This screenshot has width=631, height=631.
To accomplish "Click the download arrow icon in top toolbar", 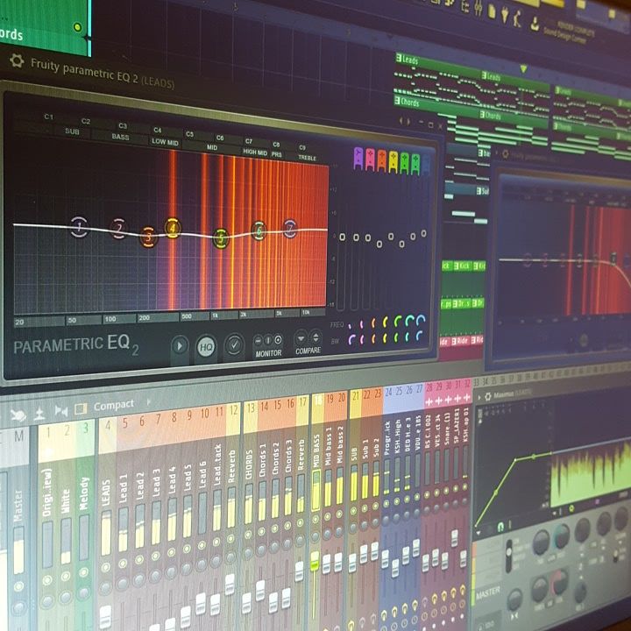I will [535, 24].
